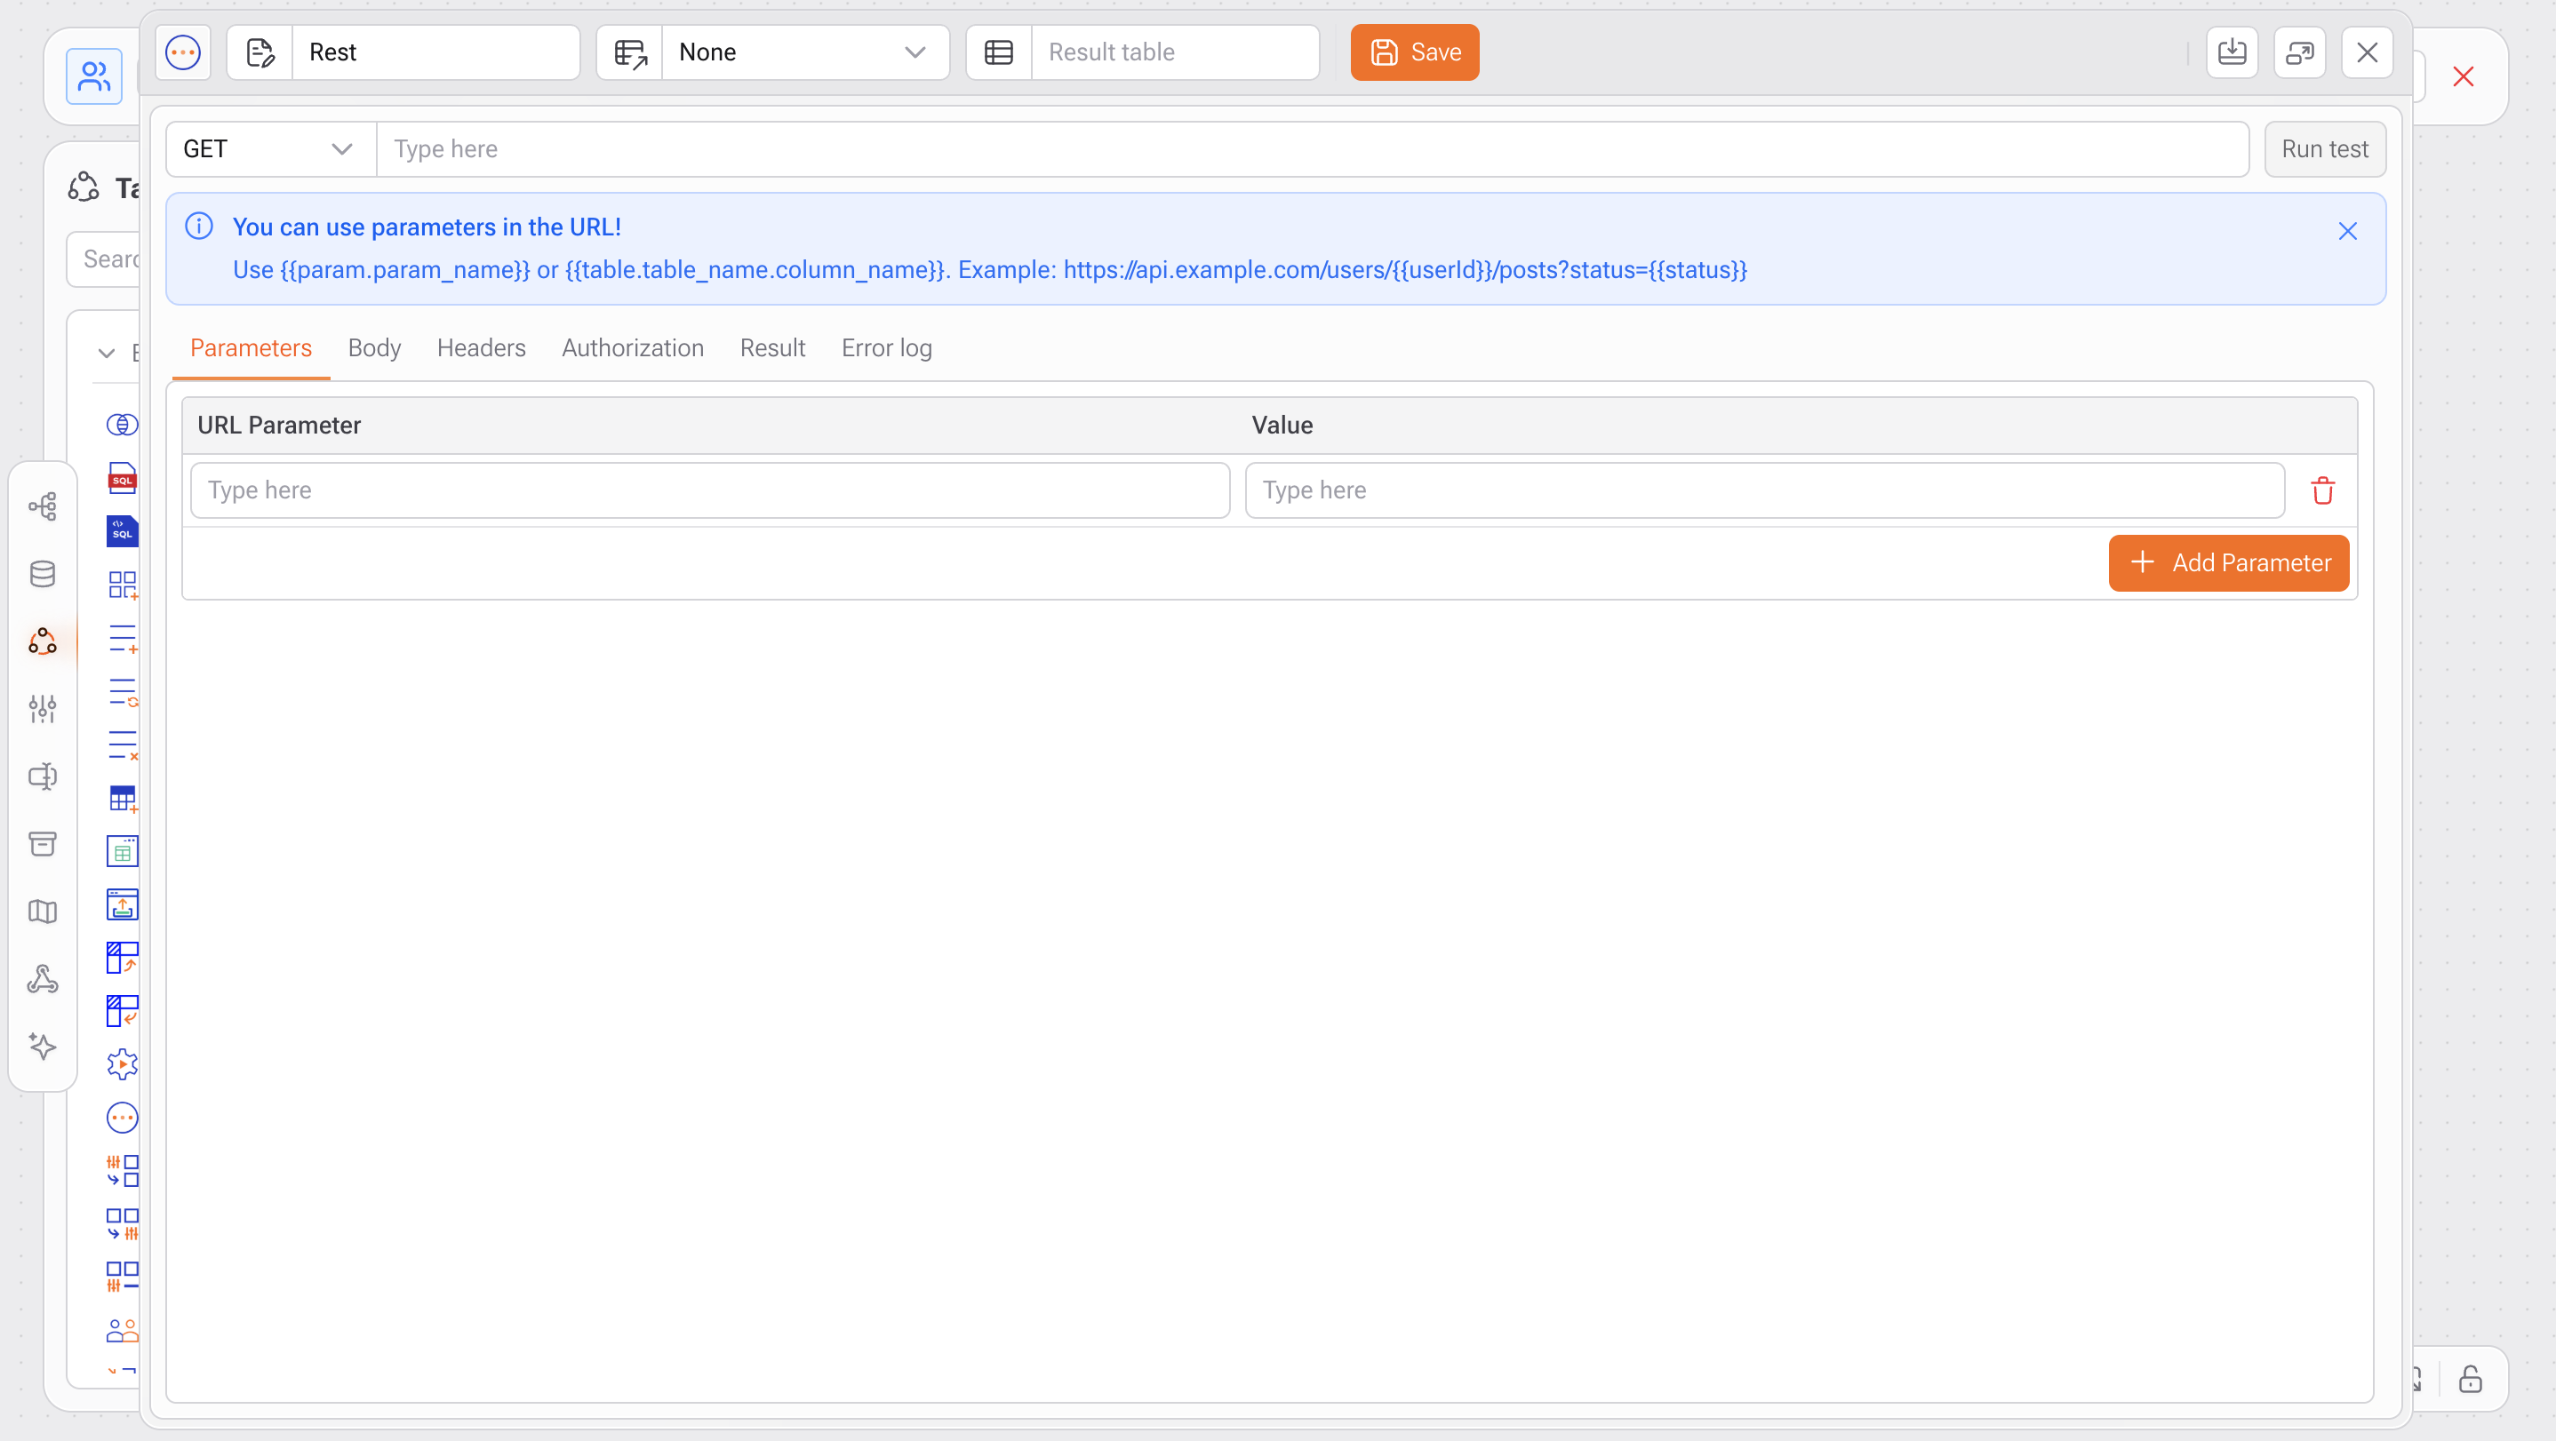This screenshot has width=2556, height=1441.
Task: Click the red trash icon in parameter row
Action: tap(2322, 491)
